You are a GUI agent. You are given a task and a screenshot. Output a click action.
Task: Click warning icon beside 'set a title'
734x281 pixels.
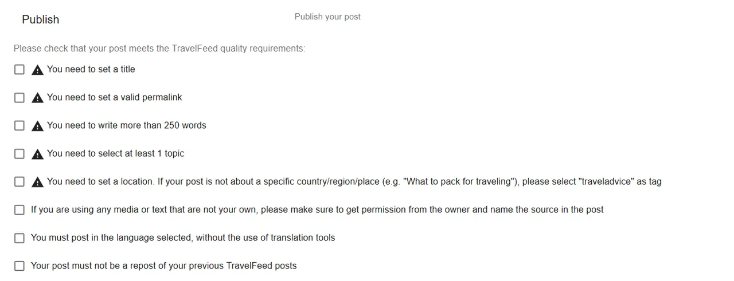37,70
